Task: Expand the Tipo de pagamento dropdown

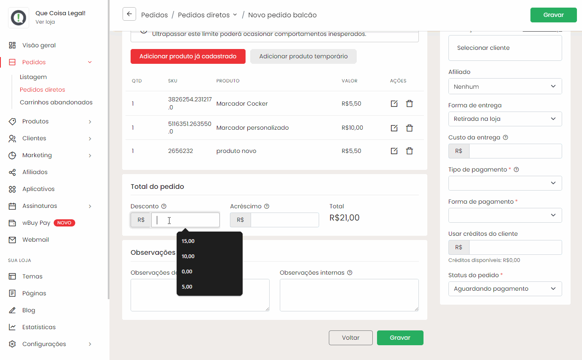Action: pos(505,183)
